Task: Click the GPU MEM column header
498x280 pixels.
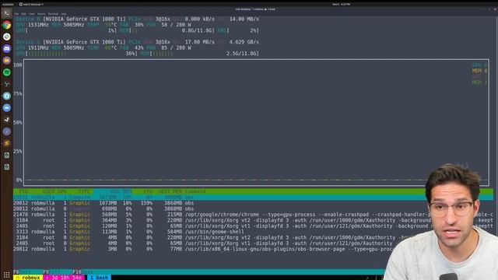Action: coord(121,191)
